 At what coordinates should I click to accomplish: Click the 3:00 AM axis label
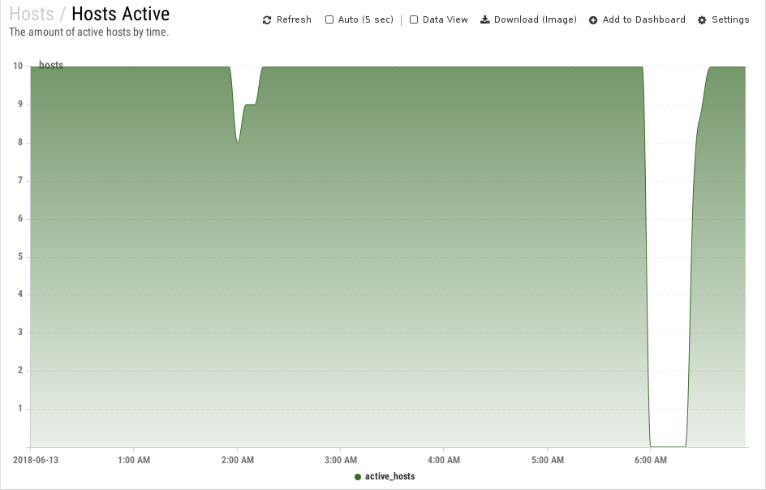(341, 460)
